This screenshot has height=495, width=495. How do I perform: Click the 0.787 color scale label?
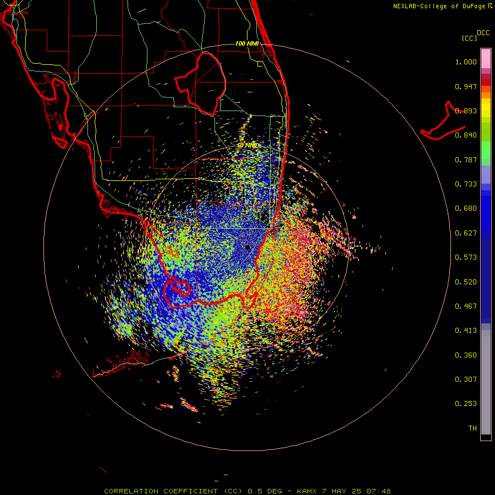point(466,159)
